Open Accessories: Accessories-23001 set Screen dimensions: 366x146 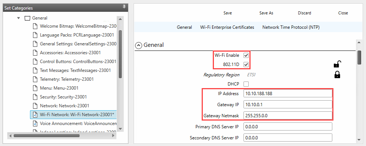point(70,53)
